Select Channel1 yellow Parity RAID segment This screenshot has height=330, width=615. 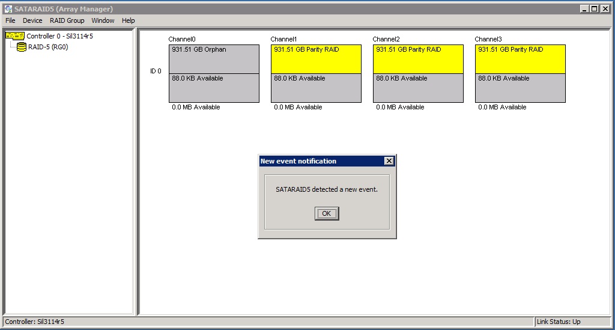coord(316,60)
